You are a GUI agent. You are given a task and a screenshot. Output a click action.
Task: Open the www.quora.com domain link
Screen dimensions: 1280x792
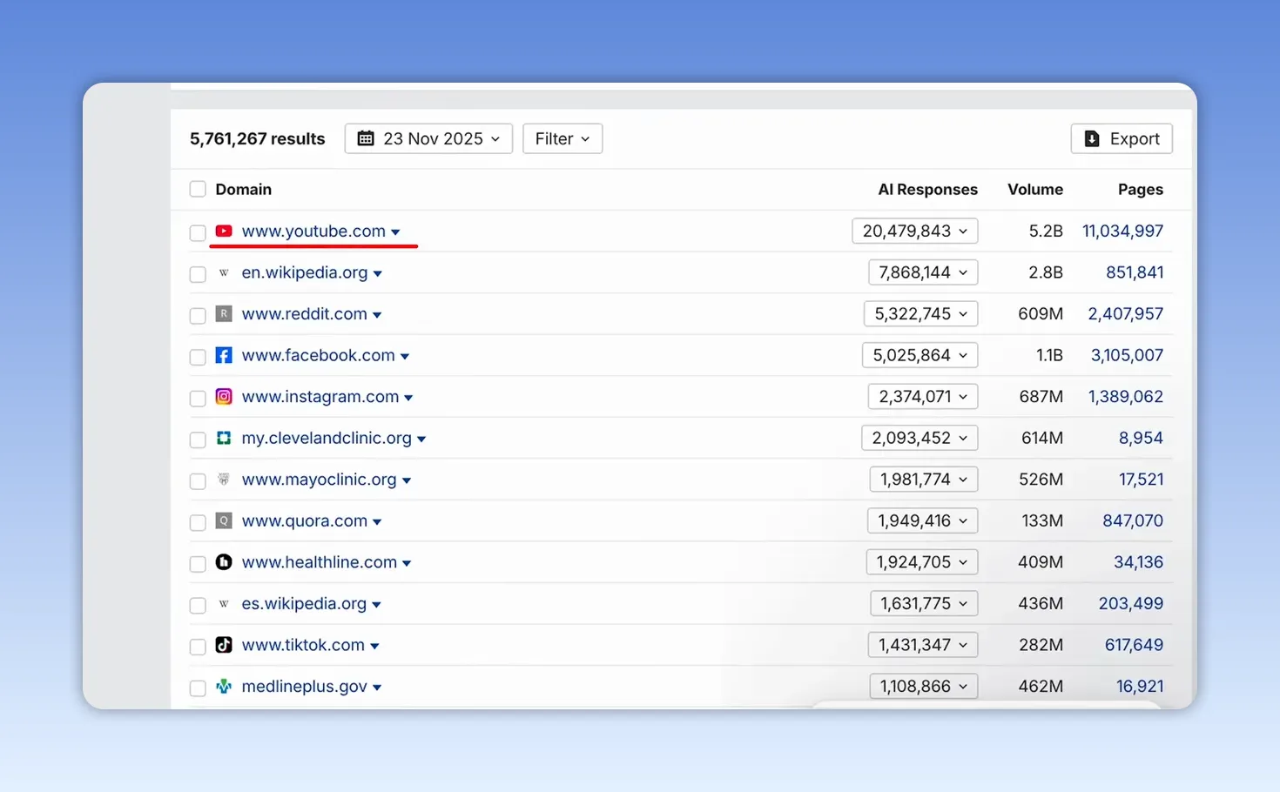(305, 520)
